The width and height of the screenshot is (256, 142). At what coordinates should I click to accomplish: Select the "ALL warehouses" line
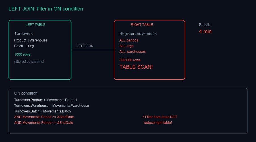pyautogui.click(x=133, y=52)
